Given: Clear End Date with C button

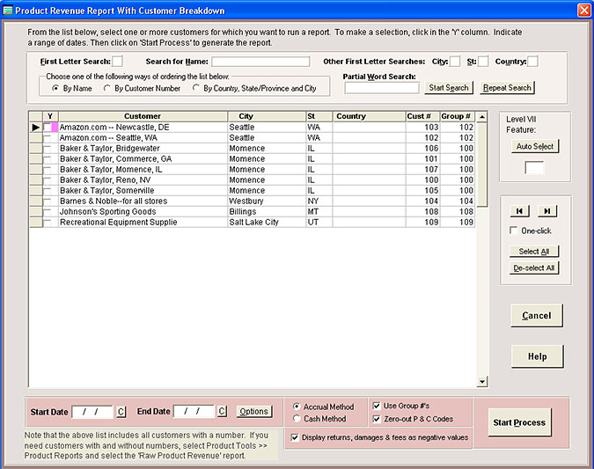Looking at the screenshot, I should pyautogui.click(x=222, y=411).
